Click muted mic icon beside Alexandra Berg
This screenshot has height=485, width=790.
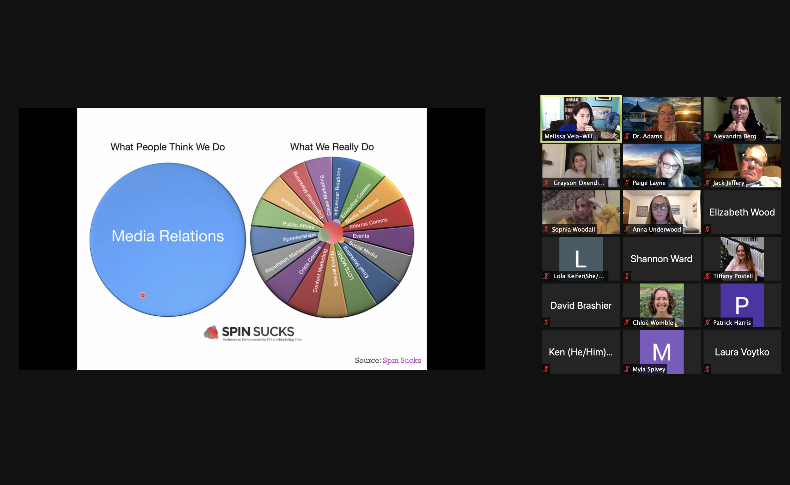pyautogui.click(x=707, y=136)
